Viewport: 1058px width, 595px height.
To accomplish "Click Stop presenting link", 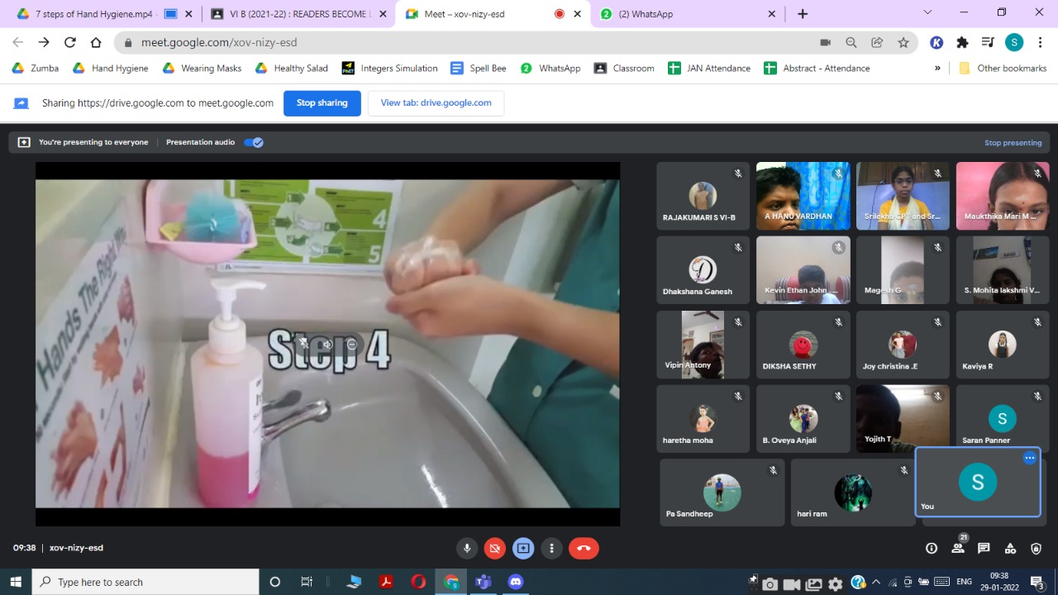I will click(x=1013, y=142).
